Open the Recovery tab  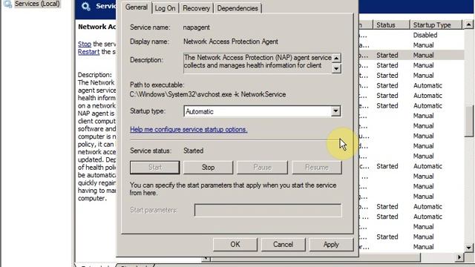click(196, 8)
